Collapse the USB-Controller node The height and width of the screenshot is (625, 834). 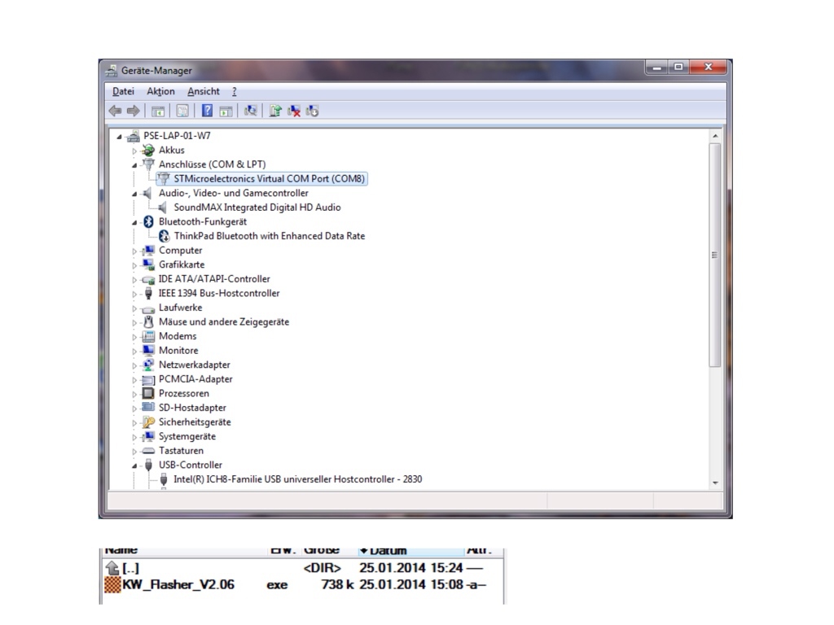tap(135, 465)
